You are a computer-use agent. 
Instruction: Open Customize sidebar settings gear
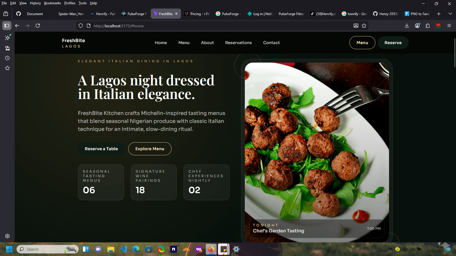pyautogui.click(x=7, y=236)
